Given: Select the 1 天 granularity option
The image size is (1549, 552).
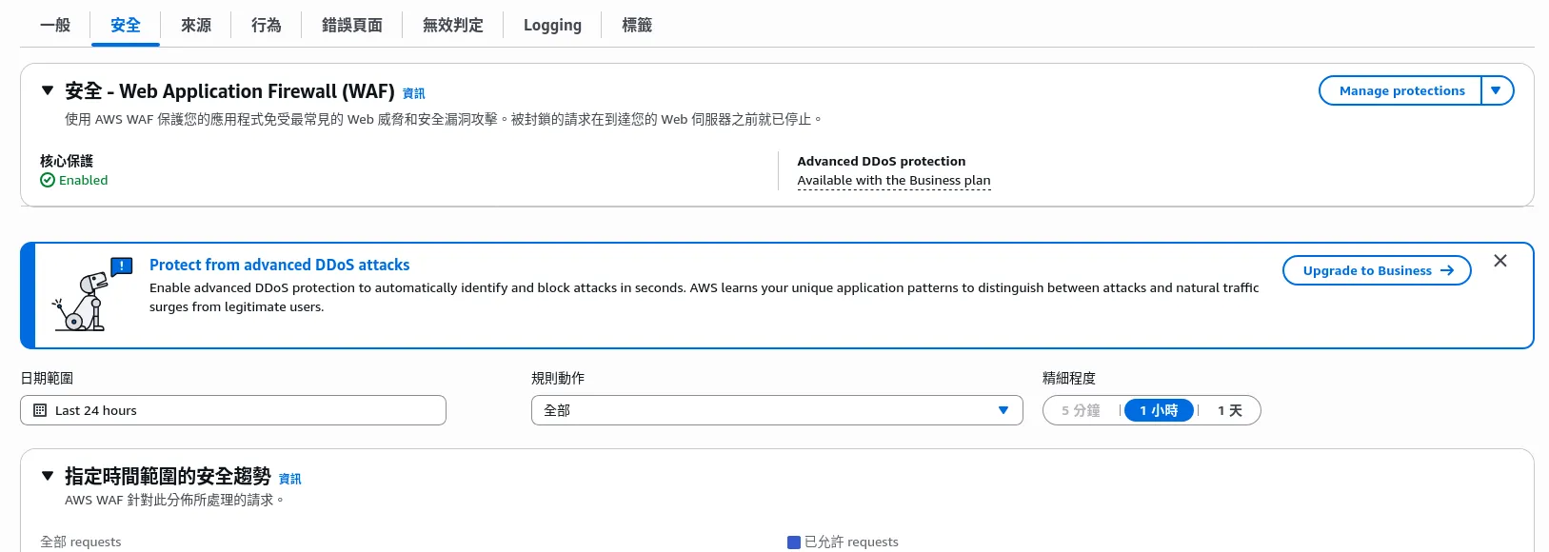Looking at the screenshot, I should point(1229,410).
